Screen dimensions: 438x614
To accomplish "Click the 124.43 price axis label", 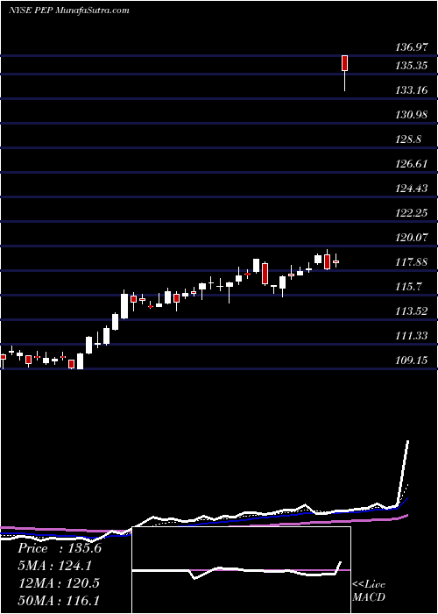I will pos(412,189).
